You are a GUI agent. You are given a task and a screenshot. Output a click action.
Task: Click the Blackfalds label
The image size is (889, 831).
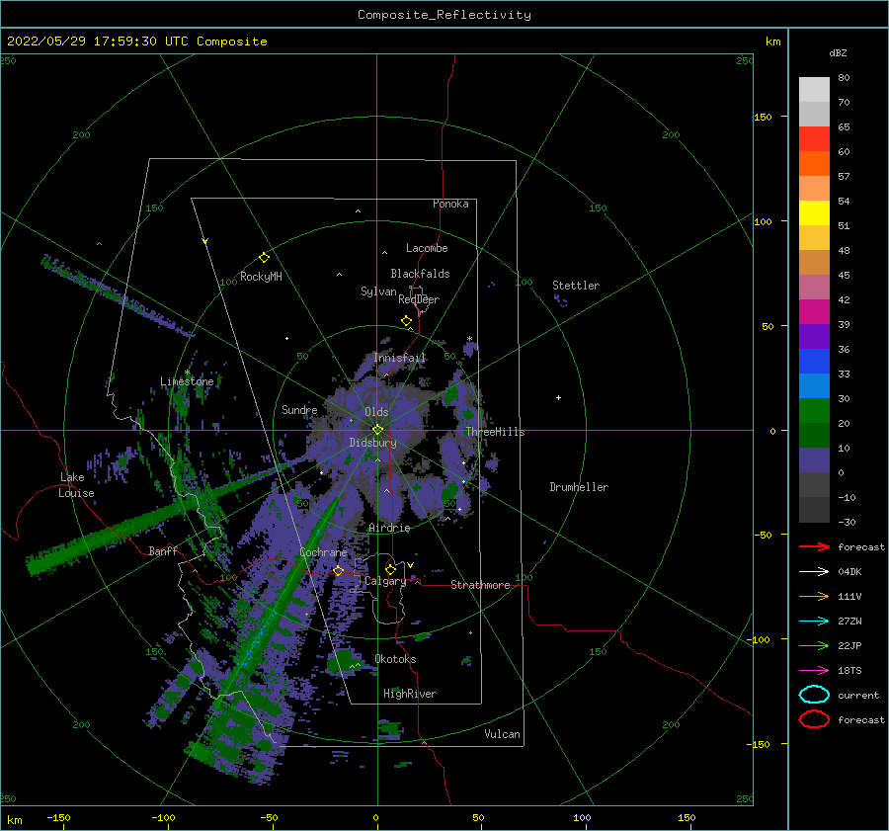coord(420,274)
